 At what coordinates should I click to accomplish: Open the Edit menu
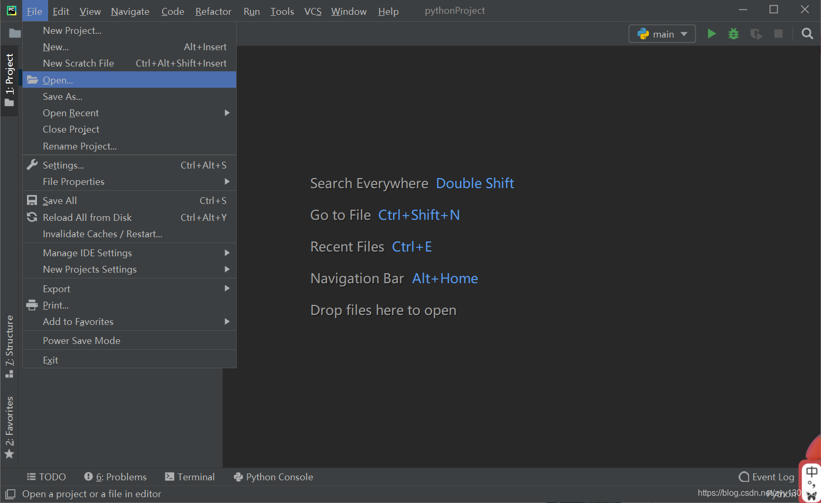point(61,11)
